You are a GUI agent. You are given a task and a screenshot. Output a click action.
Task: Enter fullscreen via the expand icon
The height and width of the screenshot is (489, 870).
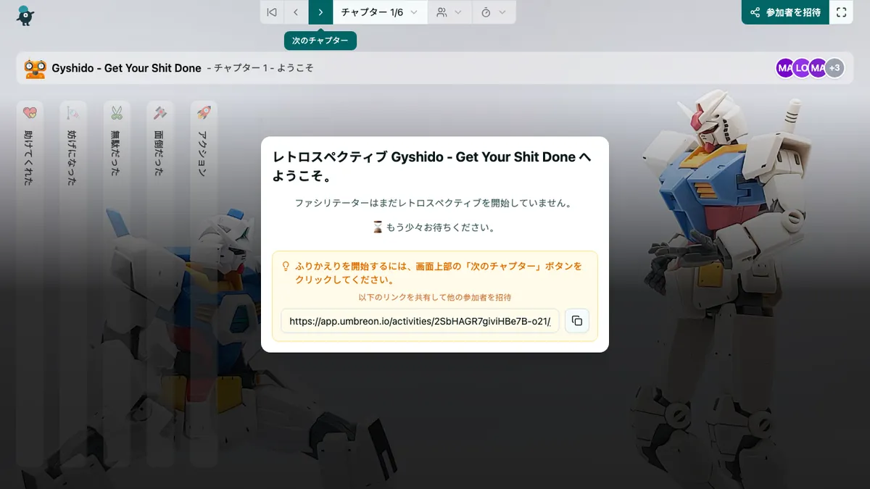(x=841, y=12)
